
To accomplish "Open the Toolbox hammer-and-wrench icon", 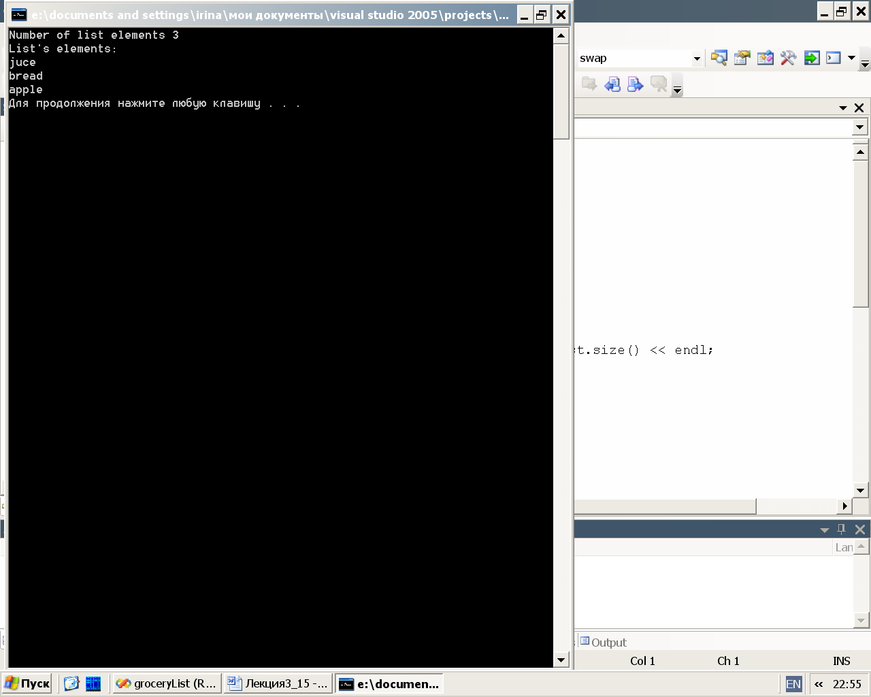I will [x=789, y=59].
